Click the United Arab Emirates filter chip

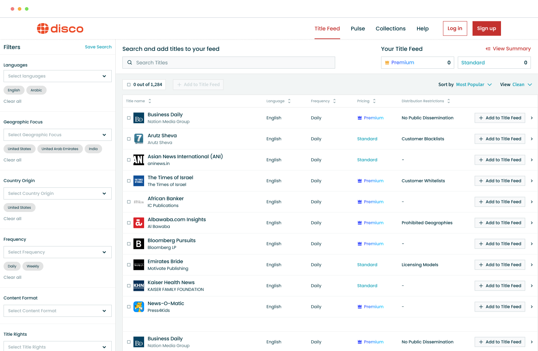coord(60,149)
